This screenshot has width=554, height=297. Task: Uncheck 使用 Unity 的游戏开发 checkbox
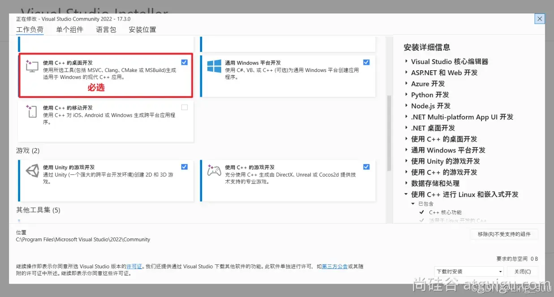tap(185, 166)
